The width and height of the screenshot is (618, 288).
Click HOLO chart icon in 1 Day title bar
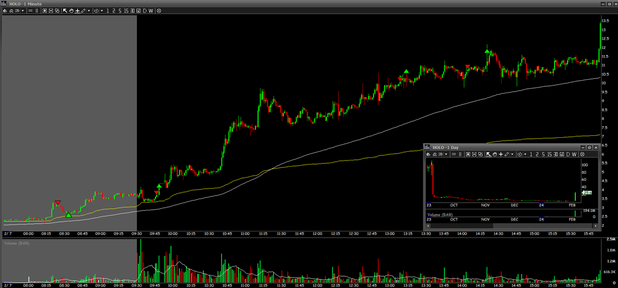click(x=427, y=147)
